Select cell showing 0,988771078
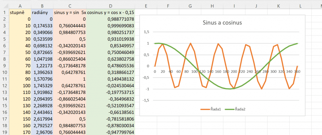Screen dimensions: 322x135 pyautogui.click(x=110, y=19)
